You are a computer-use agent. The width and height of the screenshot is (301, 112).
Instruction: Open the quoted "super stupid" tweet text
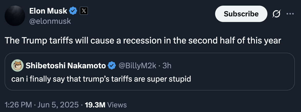101,79
